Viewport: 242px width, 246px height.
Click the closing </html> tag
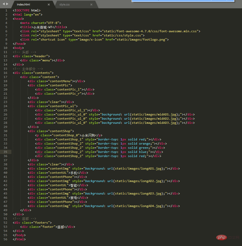19,239
